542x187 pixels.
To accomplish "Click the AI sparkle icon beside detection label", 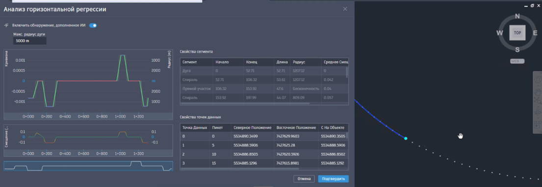I will pos(6,25).
